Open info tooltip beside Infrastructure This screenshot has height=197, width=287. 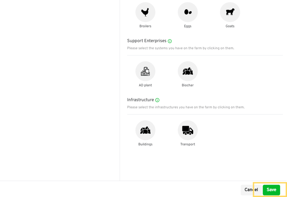pyautogui.click(x=157, y=100)
